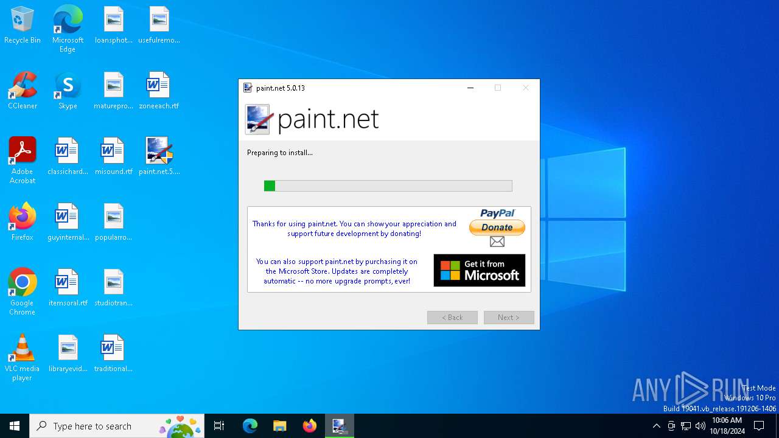The height and width of the screenshot is (438, 779).
Task: Show hidden system tray icons
Action: point(656,426)
